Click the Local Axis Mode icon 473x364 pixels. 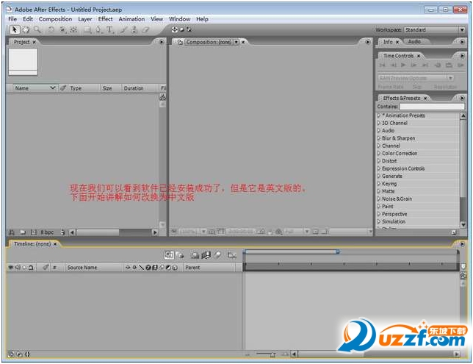click(x=174, y=29)
